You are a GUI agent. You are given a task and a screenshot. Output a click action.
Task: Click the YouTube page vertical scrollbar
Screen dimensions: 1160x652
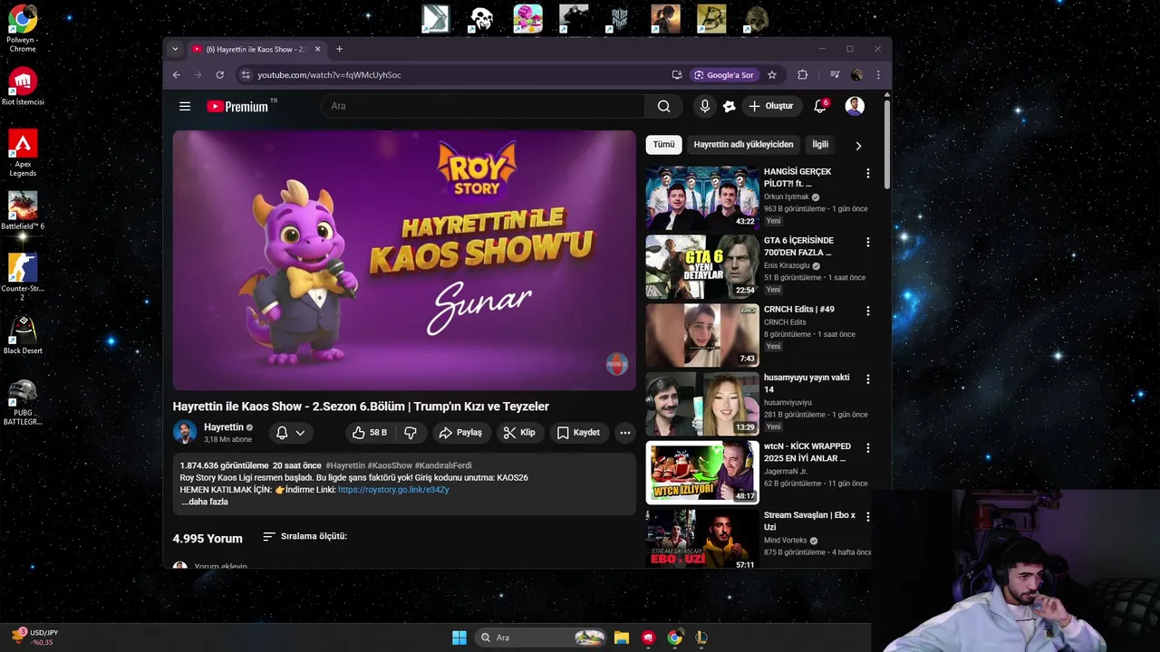[887, 143]
